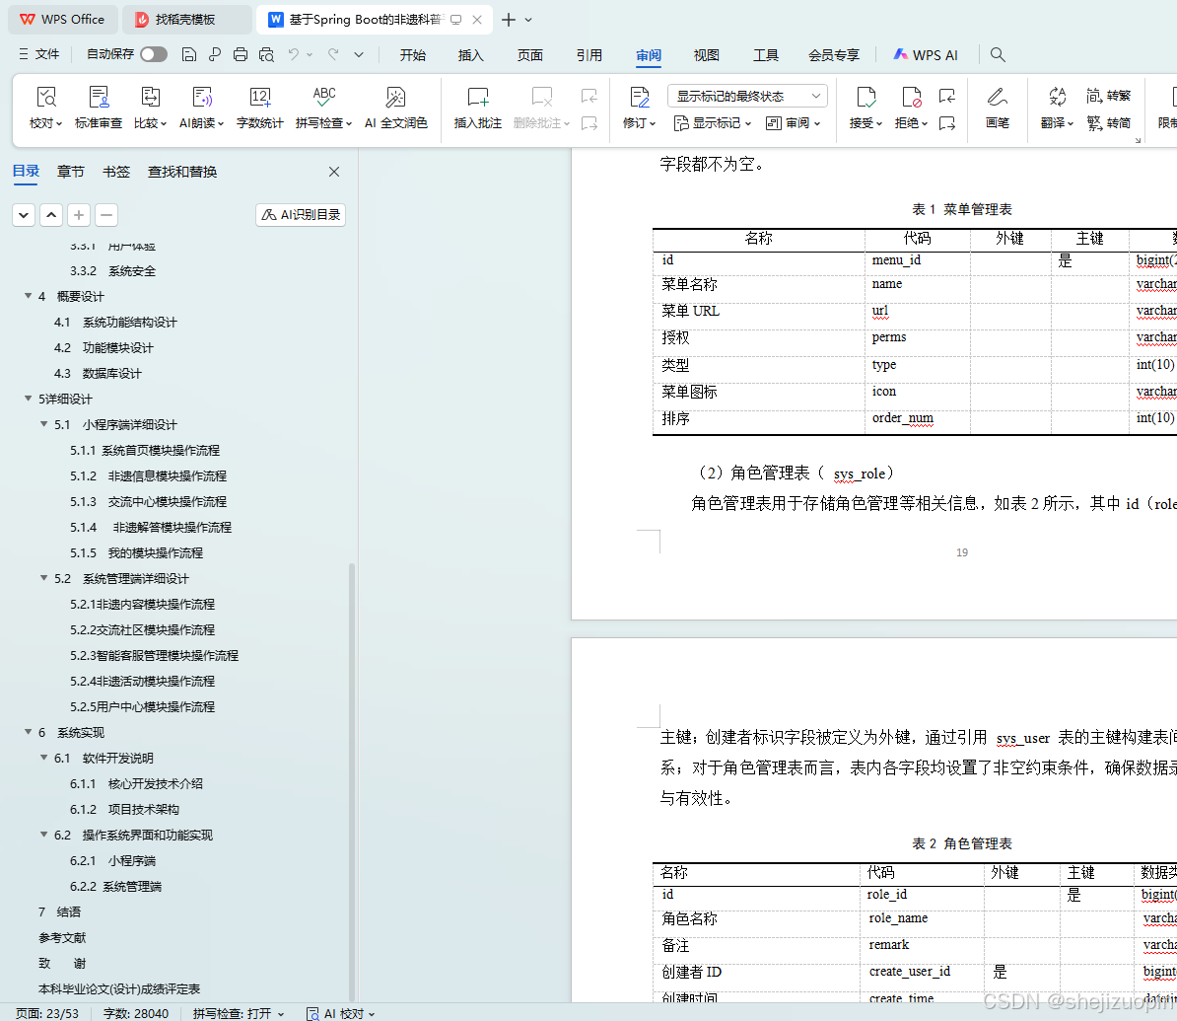1177x1021 pixels.
Task: Open 字数统计 word count
Action: click(x=259, y=108)
